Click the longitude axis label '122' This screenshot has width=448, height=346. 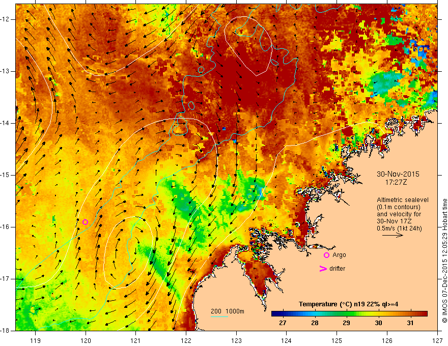tap(186, 340)
